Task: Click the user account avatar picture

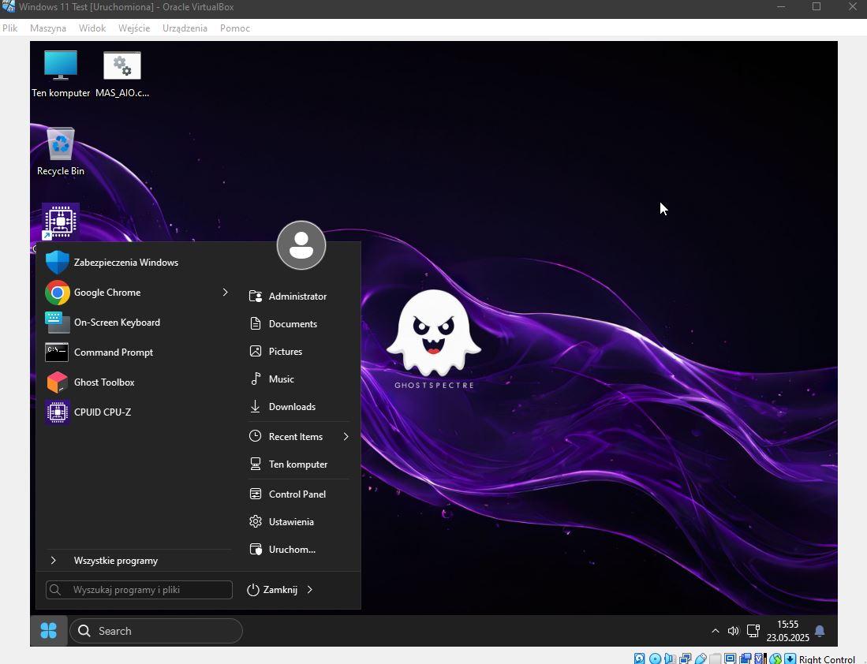Action: [x=301, y=245]
